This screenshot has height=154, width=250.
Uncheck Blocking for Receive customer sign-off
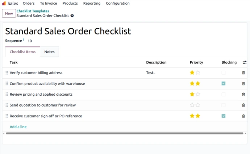click(x=224, y=116)
